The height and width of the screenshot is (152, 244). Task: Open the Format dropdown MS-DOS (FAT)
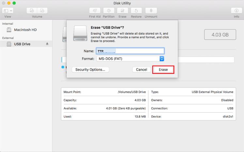[x=130, y=59]
